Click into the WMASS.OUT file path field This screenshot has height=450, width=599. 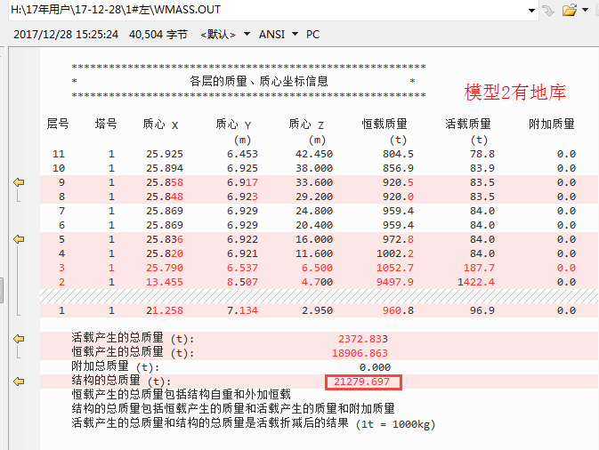point(267,10)
